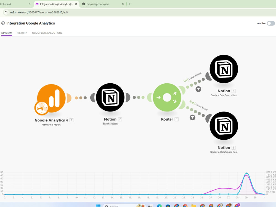
Task: Click the Search Objects label
Action: pos(110,124)
